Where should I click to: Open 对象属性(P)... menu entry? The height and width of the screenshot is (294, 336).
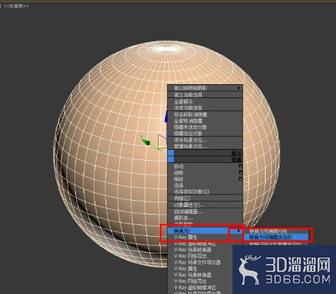click(205, 205)
